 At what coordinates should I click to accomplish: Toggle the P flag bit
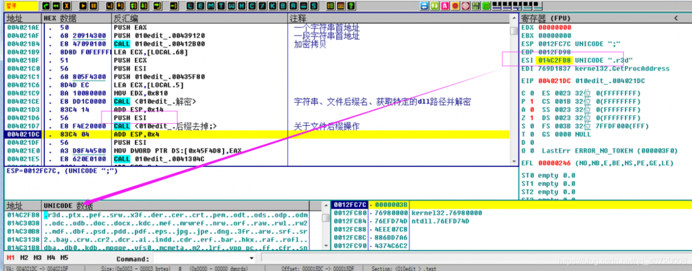(531, 101)
